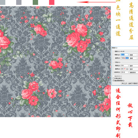Screen dimensions: 138x138
Task: Click the green color swatch
Action: coord(35,2)
